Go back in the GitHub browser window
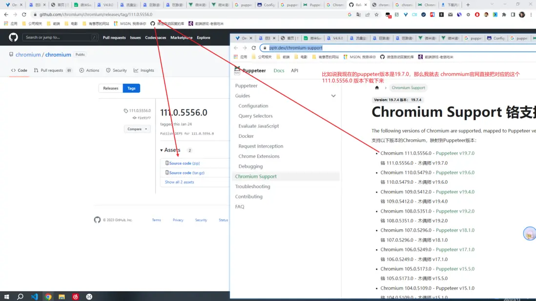536x301 pixels. [6, 14]
